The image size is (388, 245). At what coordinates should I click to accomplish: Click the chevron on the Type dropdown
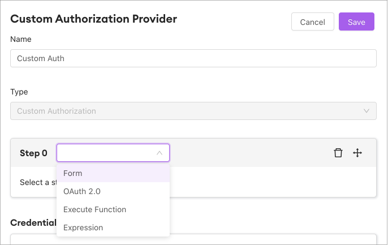[367, 111]
